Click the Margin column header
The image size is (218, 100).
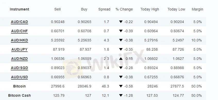coord(197,9)
